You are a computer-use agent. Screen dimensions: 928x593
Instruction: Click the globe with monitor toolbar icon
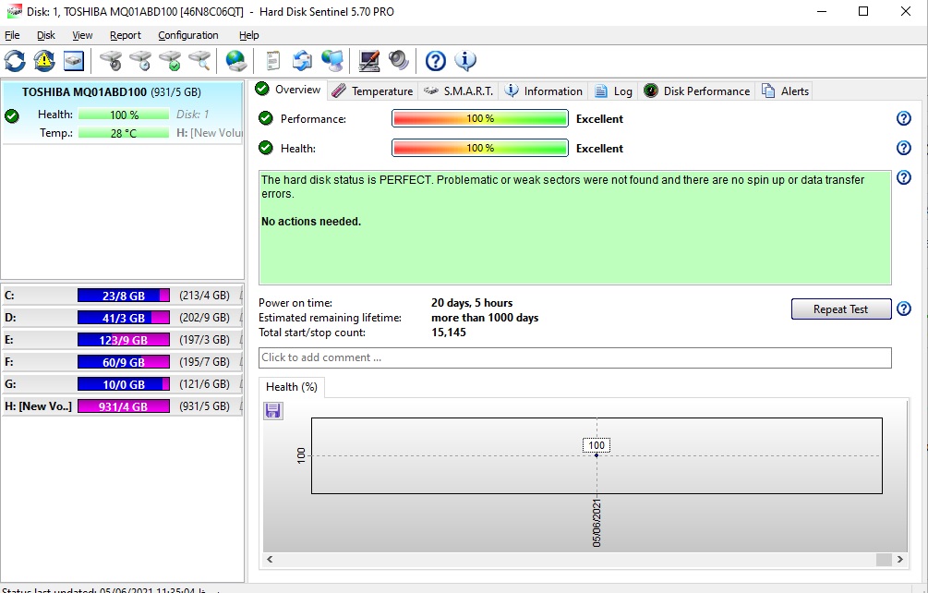[332, 60]
